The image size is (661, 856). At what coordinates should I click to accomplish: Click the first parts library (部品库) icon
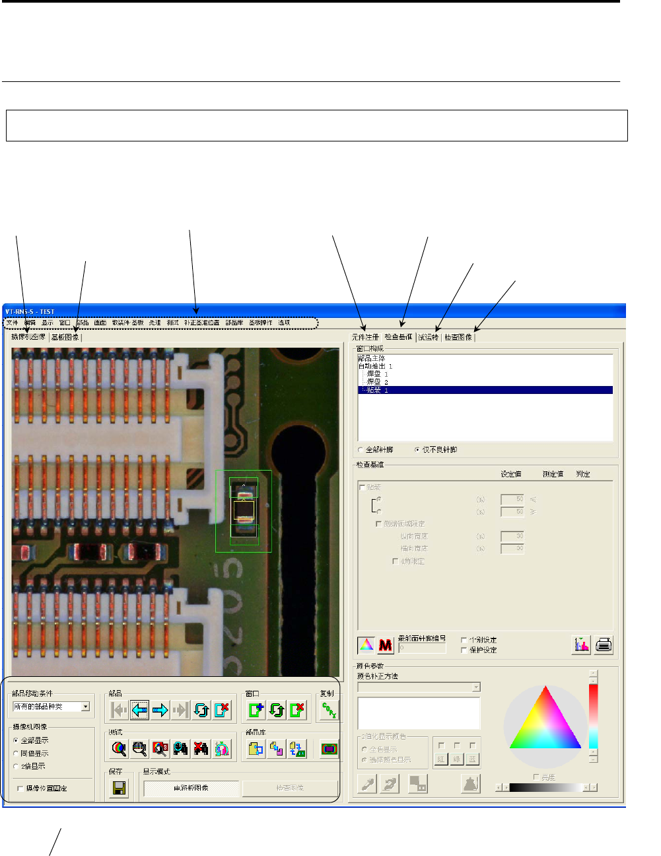pyautogui.click(x=256, y=748)
